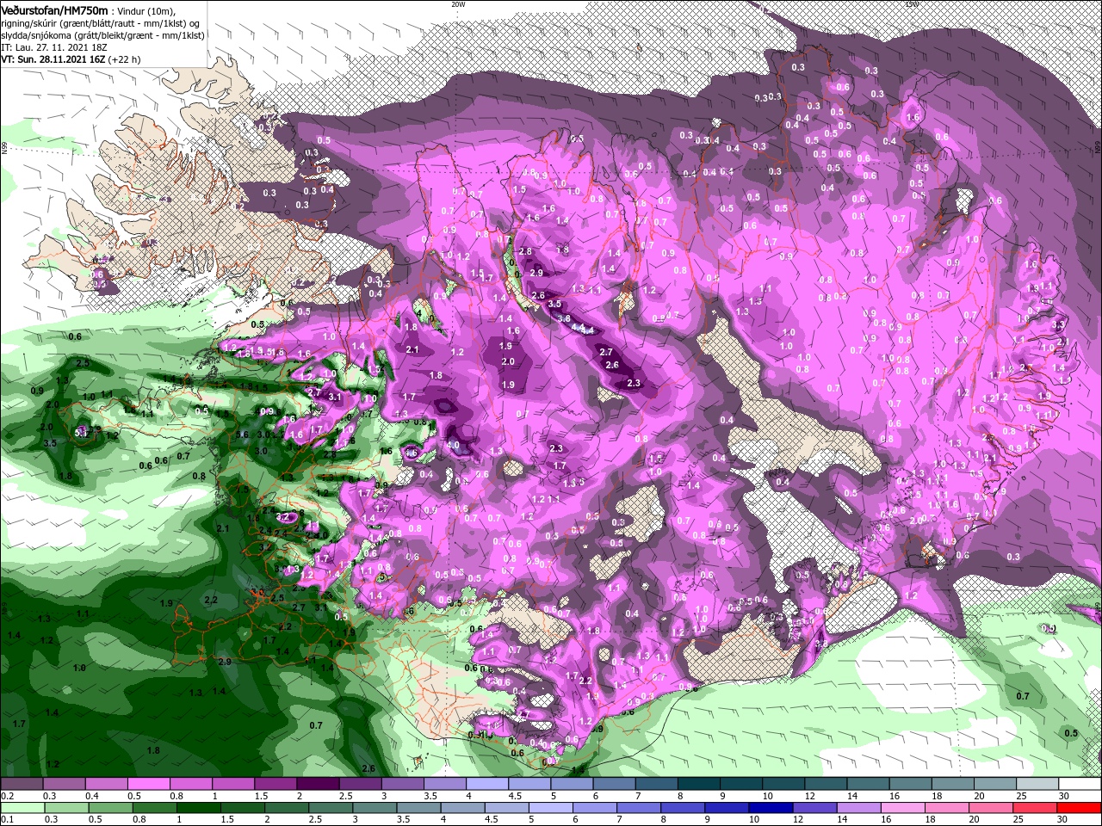Pick the bright red lower swatch above 30
The width and height of the screenshot is (1102, 826).
(1079, 808)
